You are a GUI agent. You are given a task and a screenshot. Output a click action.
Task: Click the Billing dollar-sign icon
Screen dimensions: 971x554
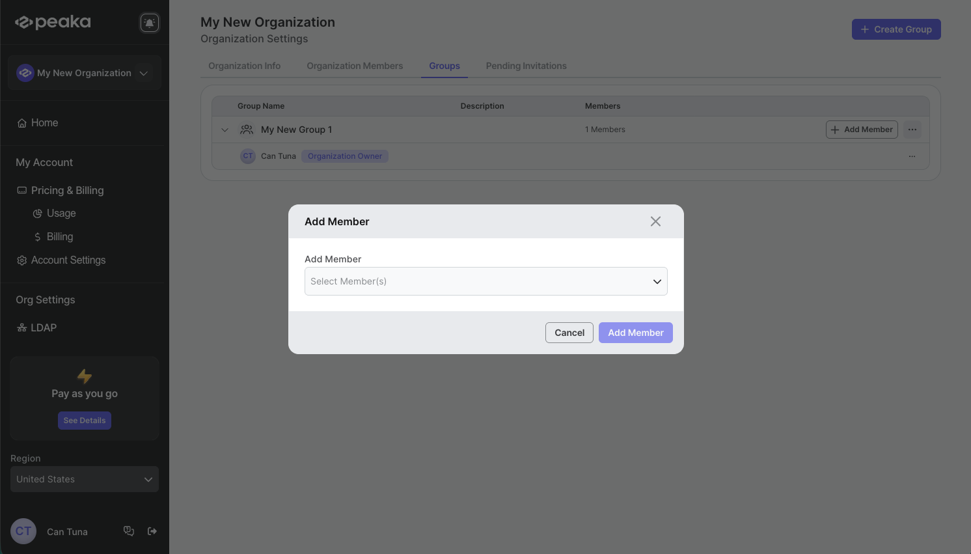pyautogui.click(x=37, y=236)
